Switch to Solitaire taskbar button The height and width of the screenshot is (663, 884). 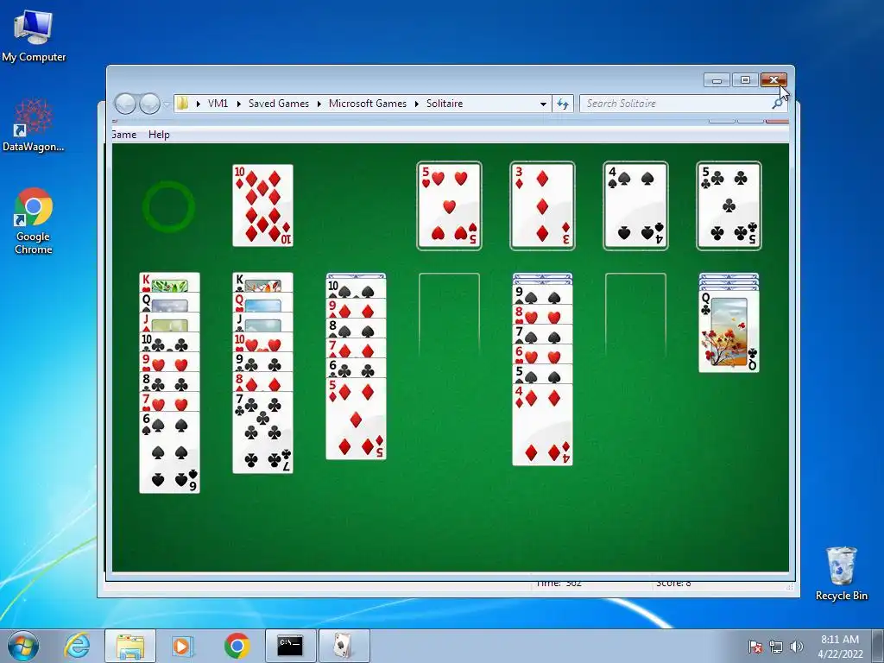tap(344, 646)
